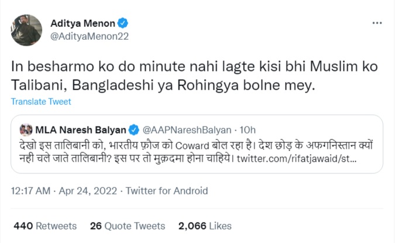The image size is (395, 243).
Task: Open the MLA Naresh Balyan name
Action: [x=81, y=129]
